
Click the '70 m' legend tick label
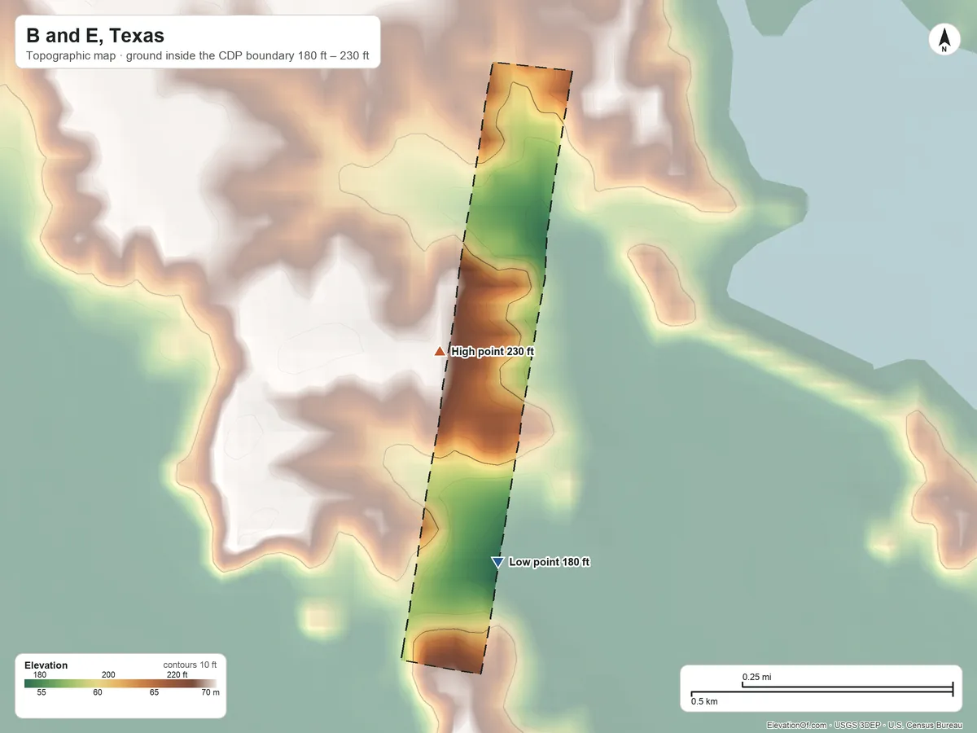tap(210, 692)
